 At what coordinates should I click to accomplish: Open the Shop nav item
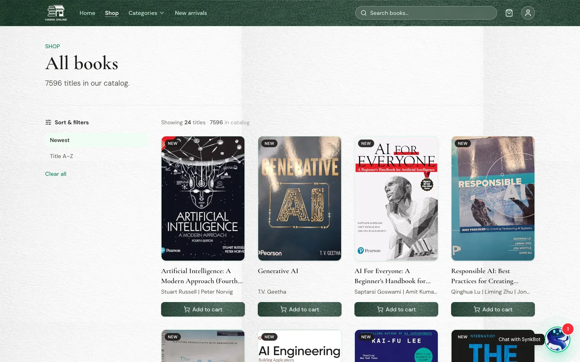[x=112, y=13]
